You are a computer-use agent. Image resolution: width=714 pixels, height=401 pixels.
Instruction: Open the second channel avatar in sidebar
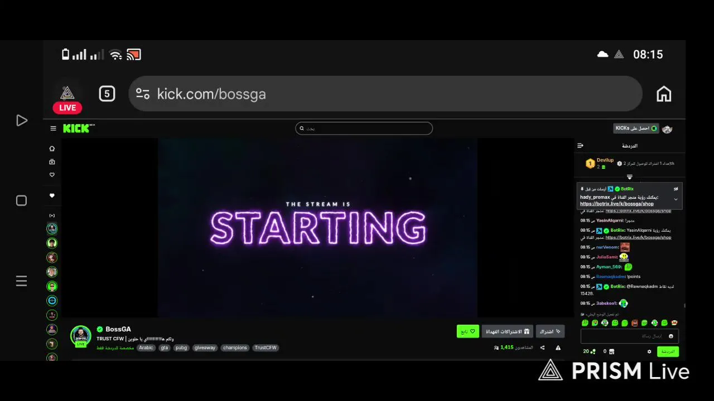point(52,243)
